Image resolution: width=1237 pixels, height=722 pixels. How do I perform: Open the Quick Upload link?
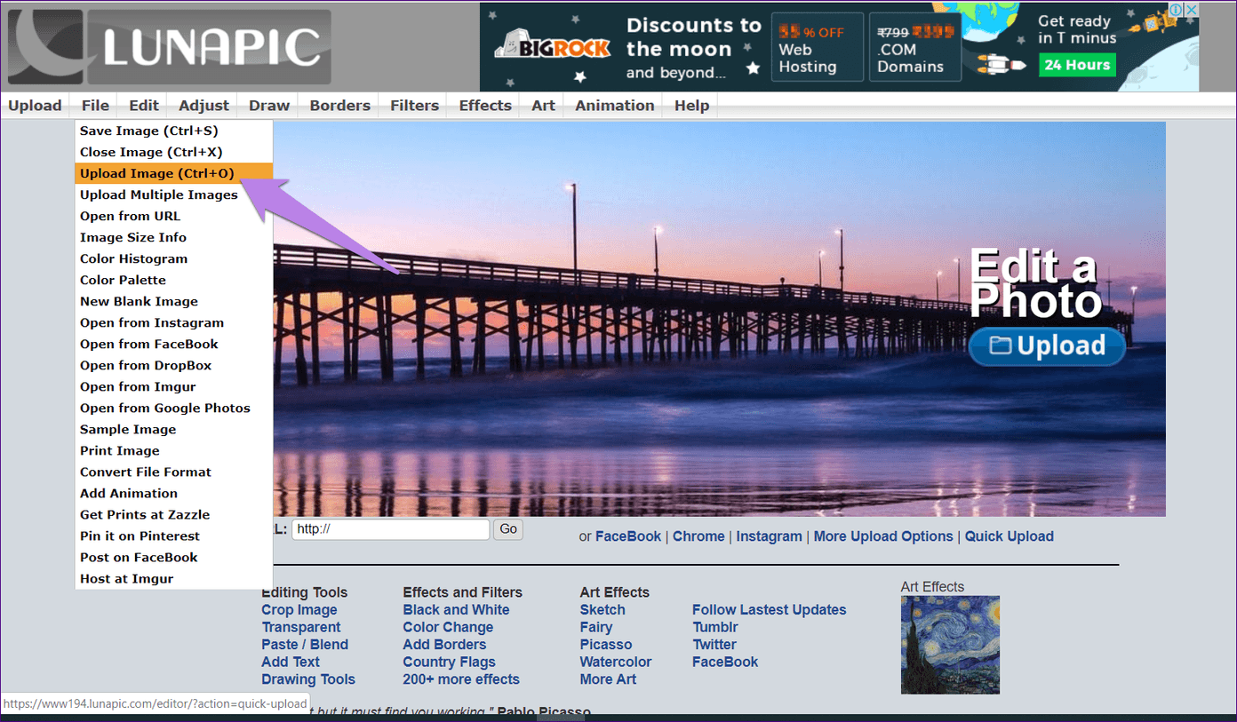(1010, 536)
